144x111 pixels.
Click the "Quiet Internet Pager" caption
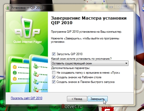pyautogui.click(x=28, y=42)
